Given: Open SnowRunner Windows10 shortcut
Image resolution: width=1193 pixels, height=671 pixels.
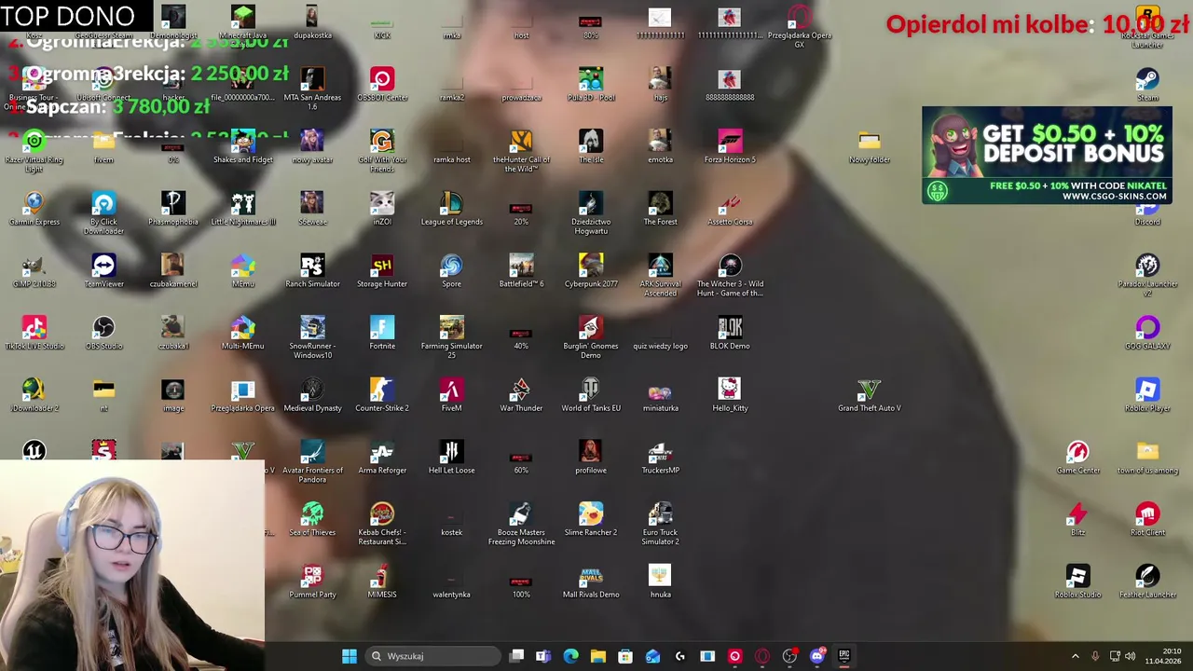Looking at the screenshot, I should point(312,337).
